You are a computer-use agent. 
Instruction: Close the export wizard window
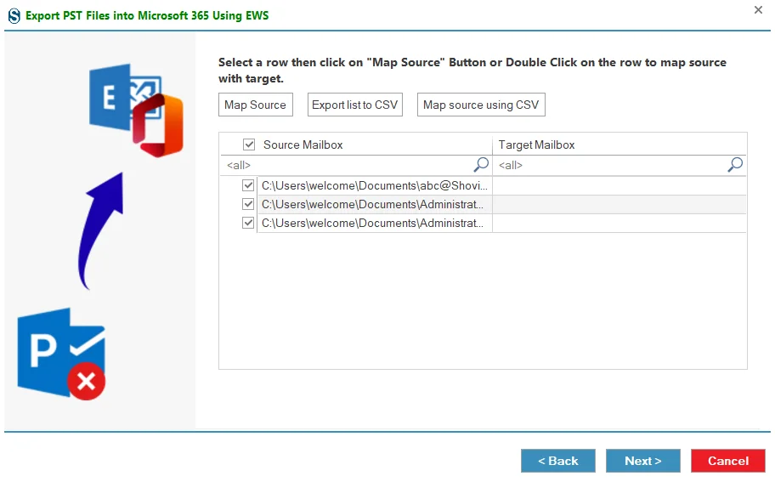pos(758,9)
